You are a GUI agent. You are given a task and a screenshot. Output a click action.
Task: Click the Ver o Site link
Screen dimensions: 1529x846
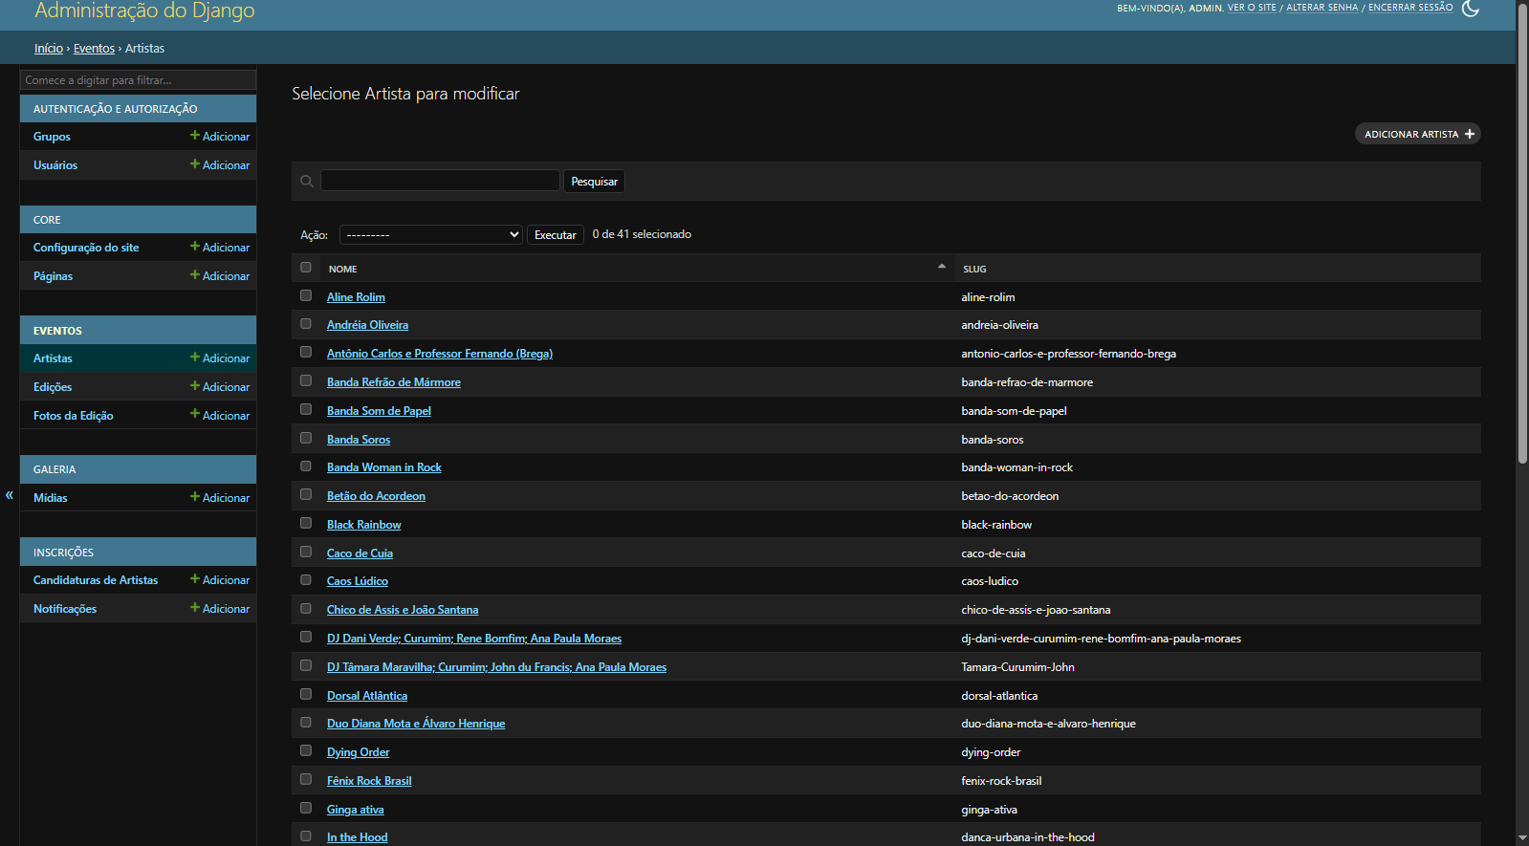tap(1252, 8)
